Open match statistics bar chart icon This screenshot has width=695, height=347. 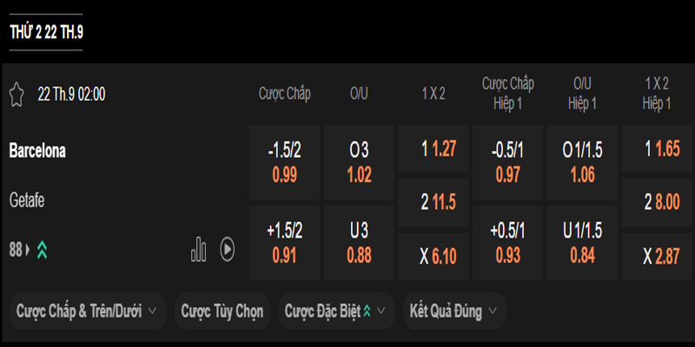point(199,250)
